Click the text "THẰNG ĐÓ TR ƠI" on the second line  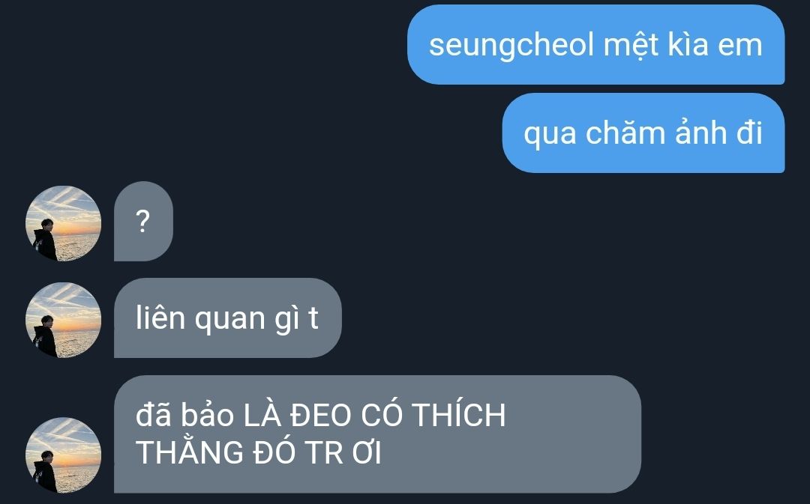click(x=259, y=452)
